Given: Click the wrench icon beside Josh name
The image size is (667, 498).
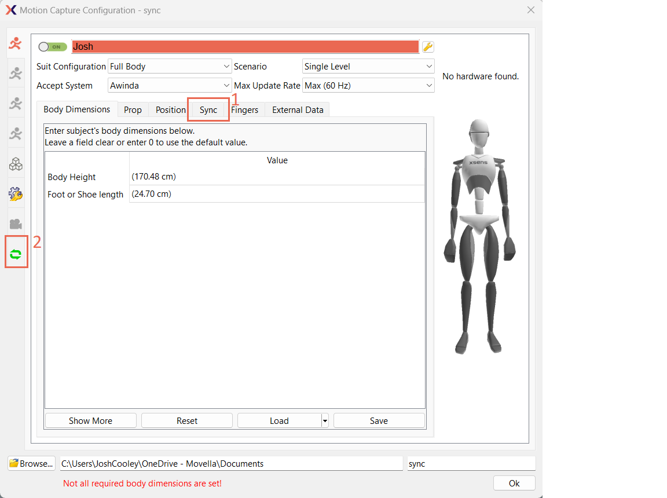Looking at the screenshot, I should pos(428,47).
